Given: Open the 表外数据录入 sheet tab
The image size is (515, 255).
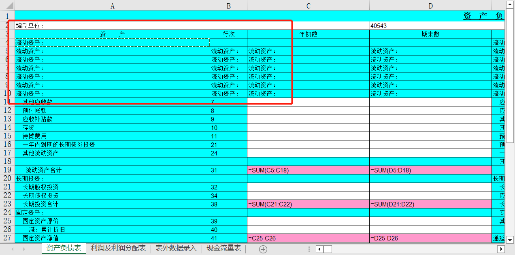Looking at the screenshot, I should pos(176,249).
